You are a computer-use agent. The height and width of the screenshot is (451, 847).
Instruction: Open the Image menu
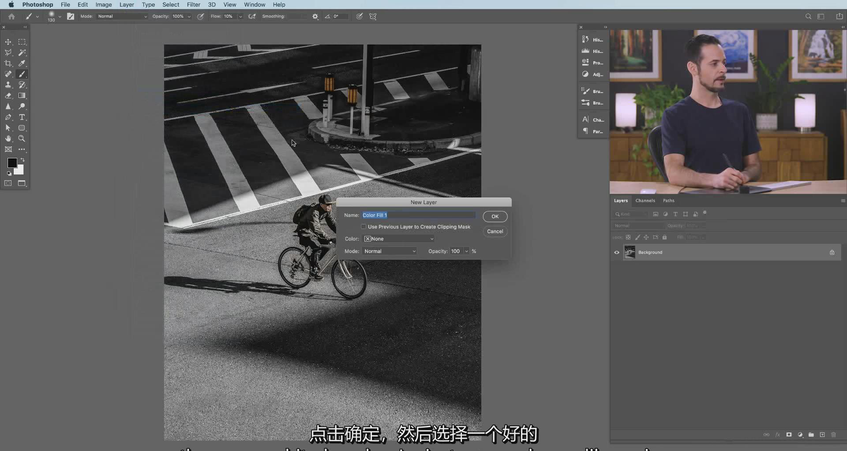click(x=104, y=4)
